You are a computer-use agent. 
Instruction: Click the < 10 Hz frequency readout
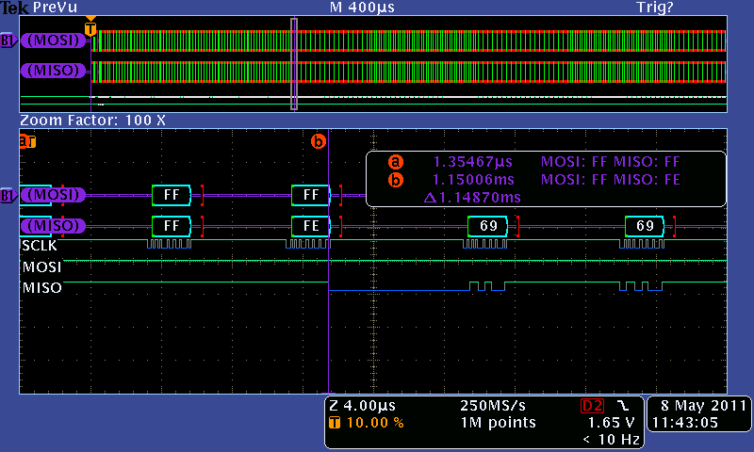pyautogui.click(x=611, y=440)
